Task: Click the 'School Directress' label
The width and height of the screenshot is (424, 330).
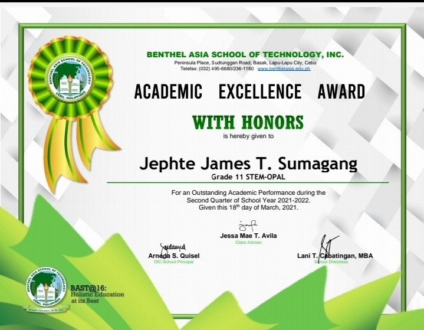Action: coord(331,262)
